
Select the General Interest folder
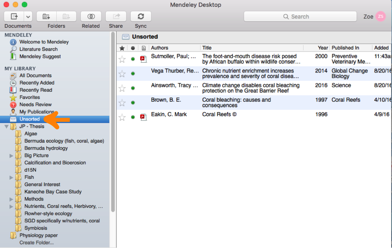point(42,184)
